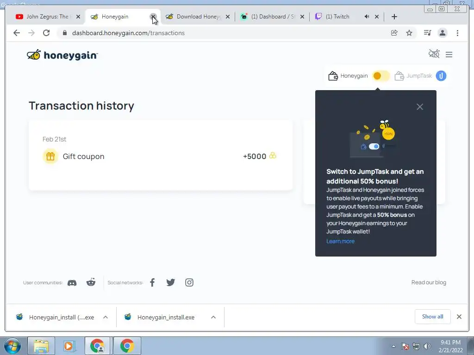The image size is (474, 355).
Task: Open the hamburger menu in Honeygain header
Action: [x=449, y=55]
